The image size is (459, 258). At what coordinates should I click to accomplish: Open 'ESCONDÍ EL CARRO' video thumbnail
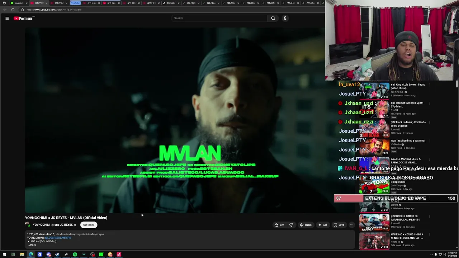tap(374, 222)
